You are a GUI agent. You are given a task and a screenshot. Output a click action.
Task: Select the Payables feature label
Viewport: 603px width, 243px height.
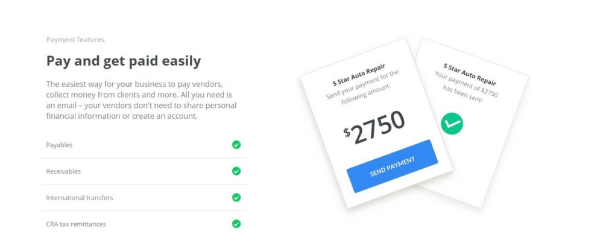(59, 145)
